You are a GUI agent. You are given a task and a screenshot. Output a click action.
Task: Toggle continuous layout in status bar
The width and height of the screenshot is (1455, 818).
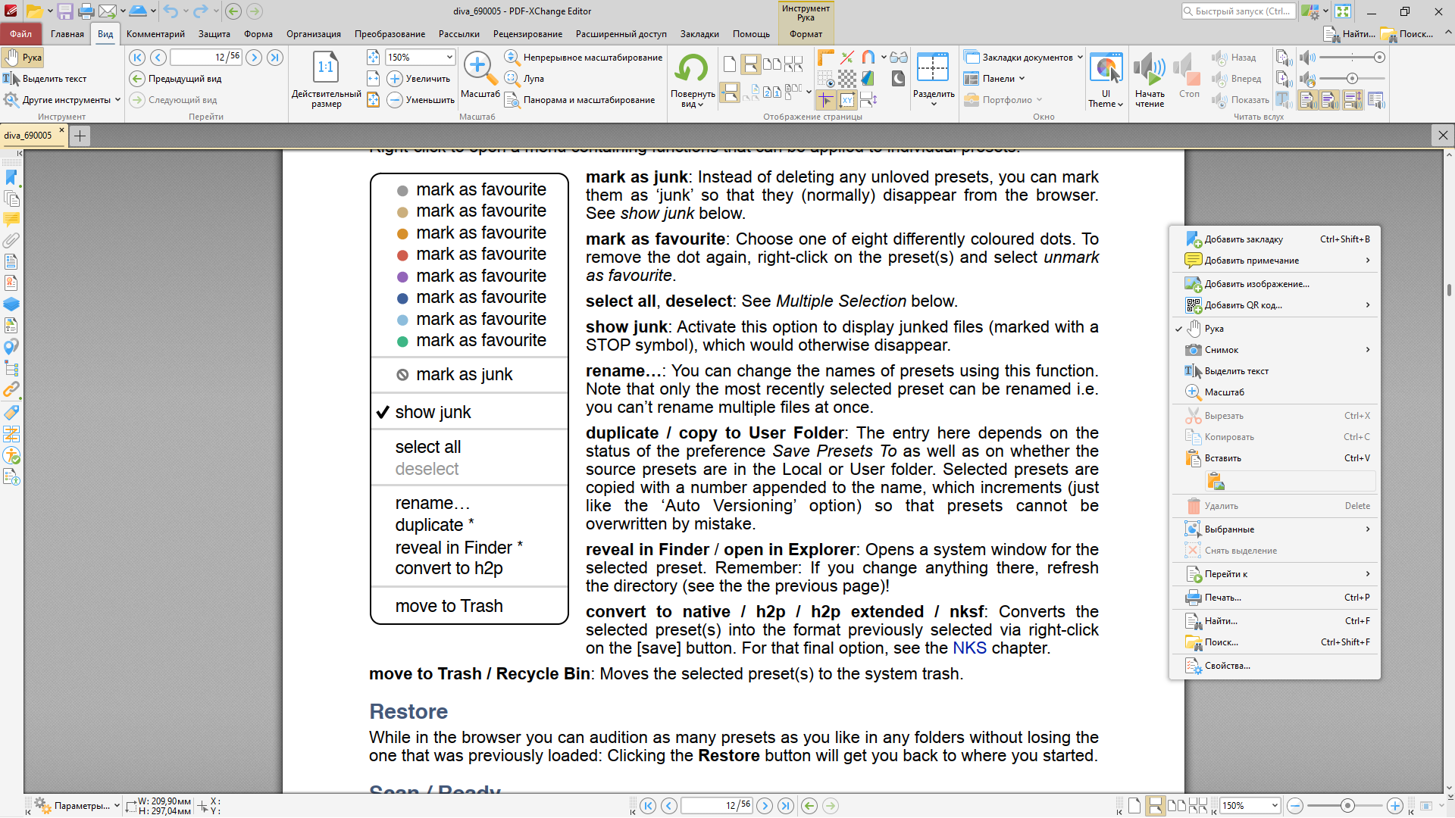[x=1156, y=806]
